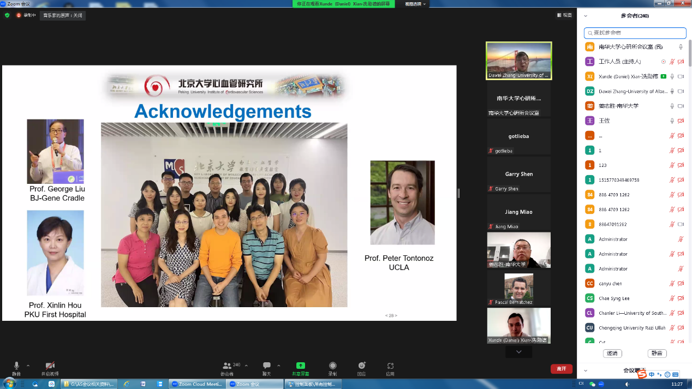Image resolution: width=692 pixels, height=389 pixels.
Task: Click the record (录制) icon
Action: pyautogui.click(x=332, y=366)
